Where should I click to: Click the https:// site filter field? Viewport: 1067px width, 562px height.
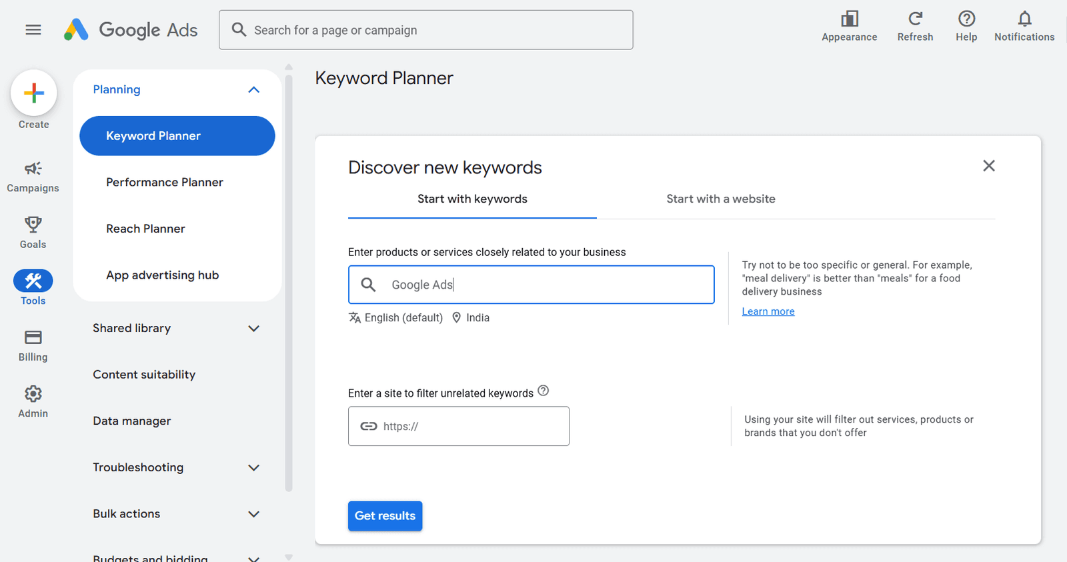467,426
